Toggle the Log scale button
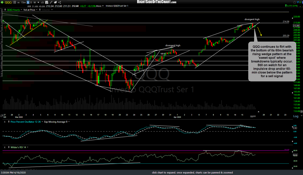Image resolution: width=303 pixels, height=175 pixels. click(296, 116)
